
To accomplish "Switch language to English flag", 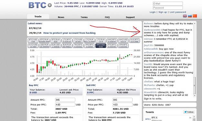I will (x=185, y=16).
